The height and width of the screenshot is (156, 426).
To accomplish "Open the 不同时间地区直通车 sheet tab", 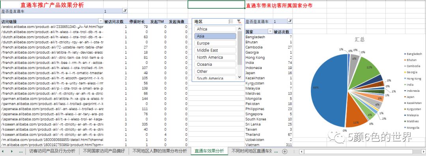I will [251, 151].
